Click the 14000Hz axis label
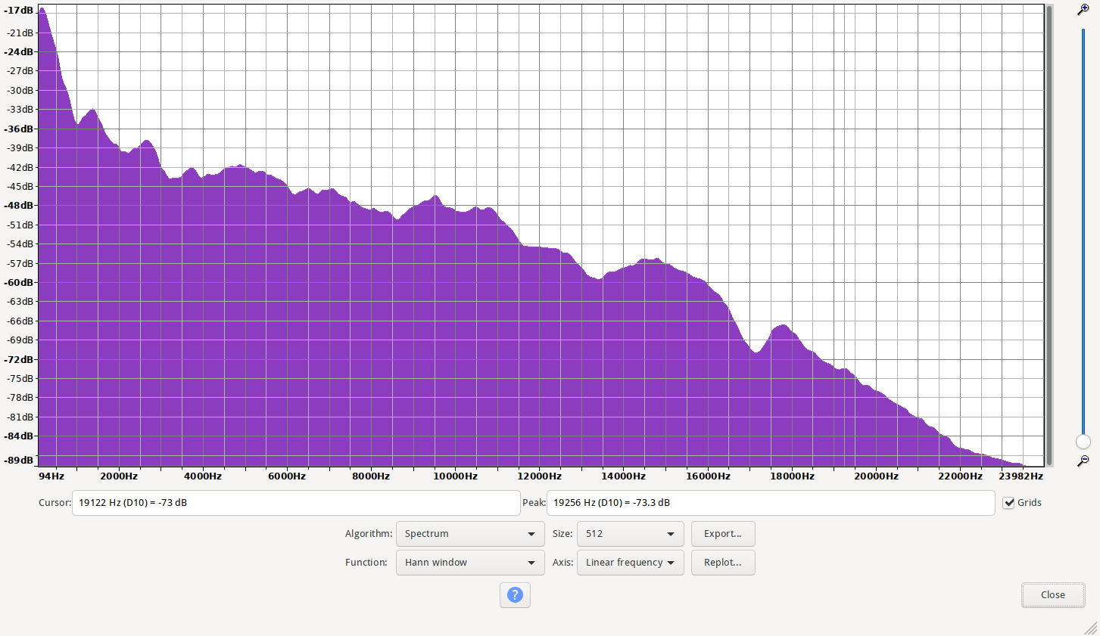Viewport: 1100px width, 636px height. (x=623, y=476)
